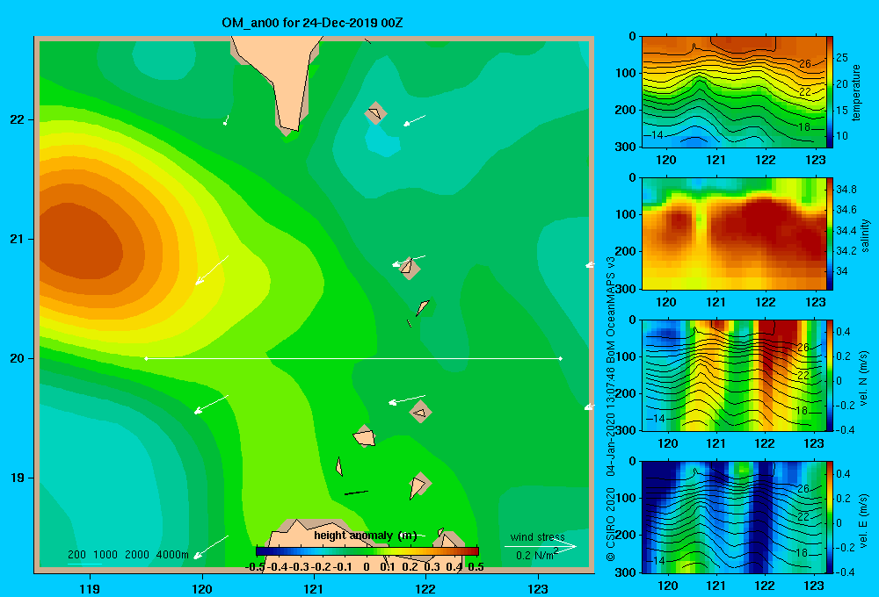Click the vertical CSIRO BoM OceanMAPS v3 credit text

(x=611, y=409)
